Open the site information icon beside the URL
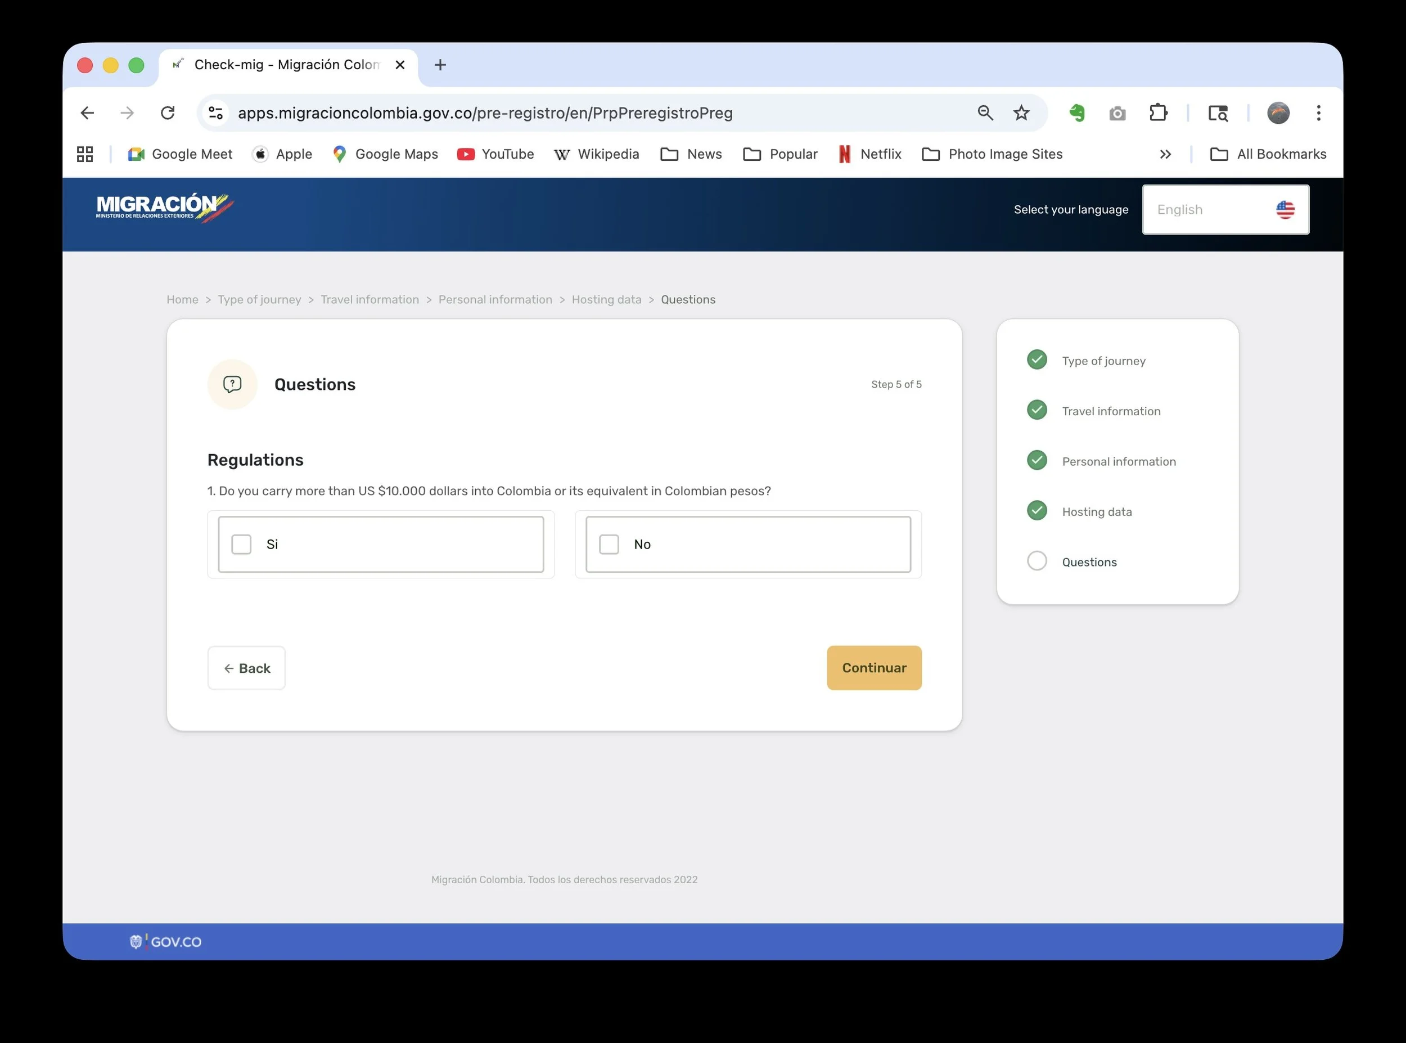Screen dimensions: 1406x1043 click(216, 113)
